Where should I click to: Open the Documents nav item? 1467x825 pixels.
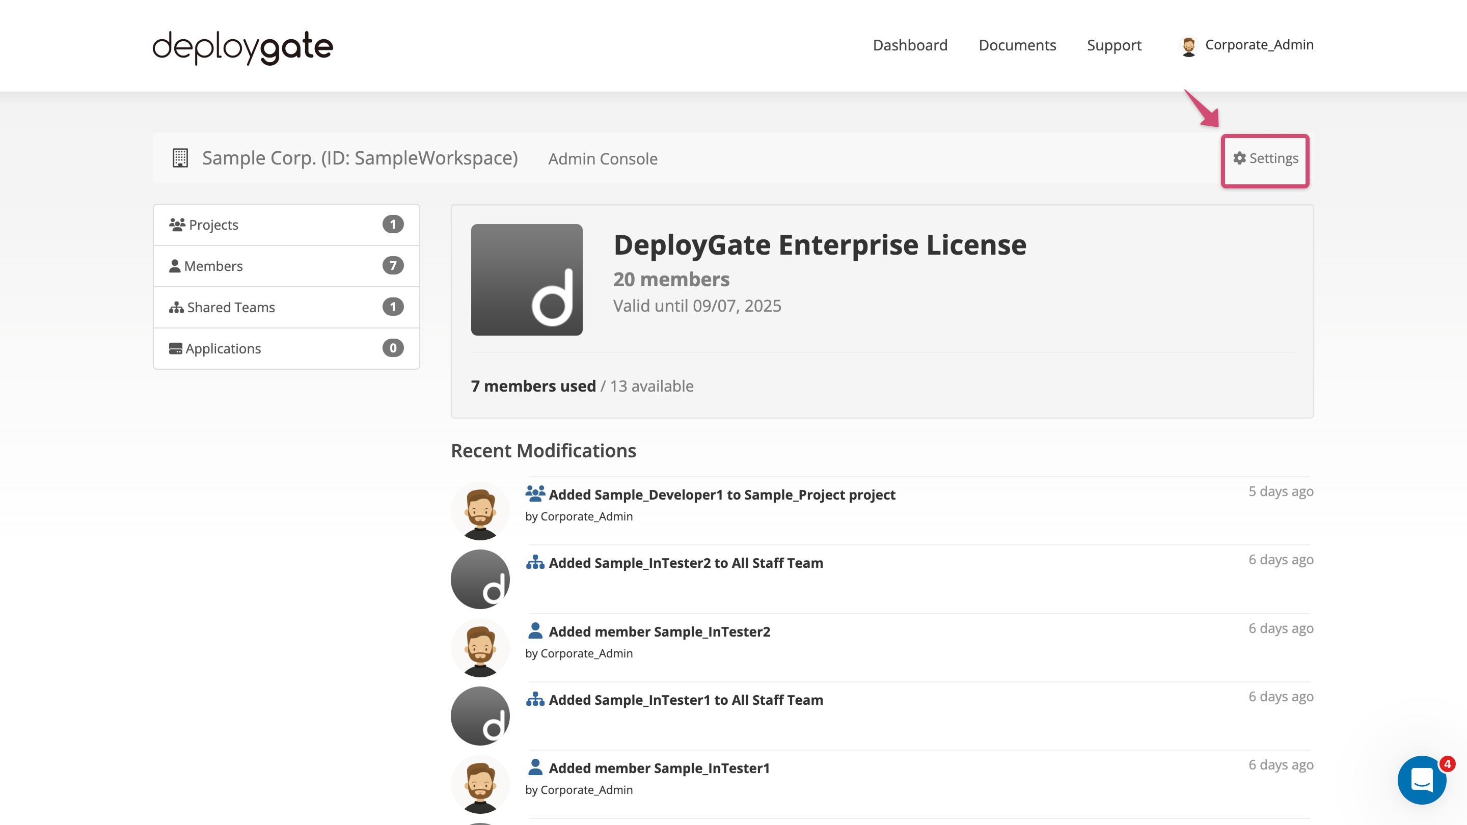[x=1017, y=45]
